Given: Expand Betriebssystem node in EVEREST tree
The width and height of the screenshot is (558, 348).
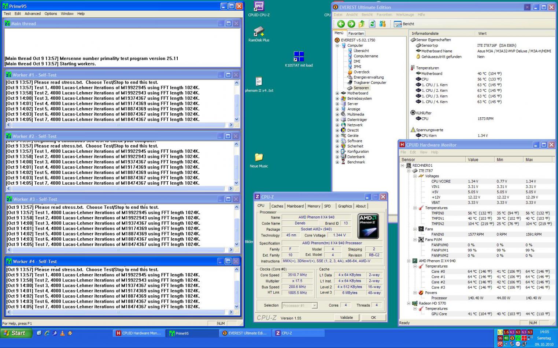Looking at the screenshot, I should point(337,99).
